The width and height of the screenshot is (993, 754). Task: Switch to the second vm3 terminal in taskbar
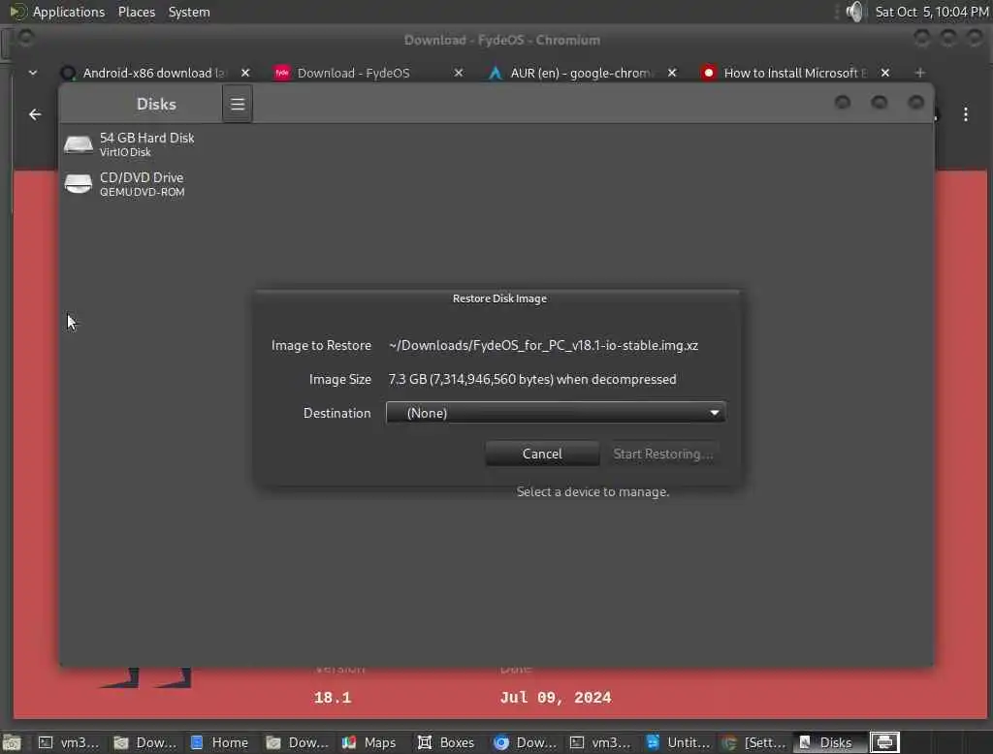pyautogui.click(x=601, y=742)
